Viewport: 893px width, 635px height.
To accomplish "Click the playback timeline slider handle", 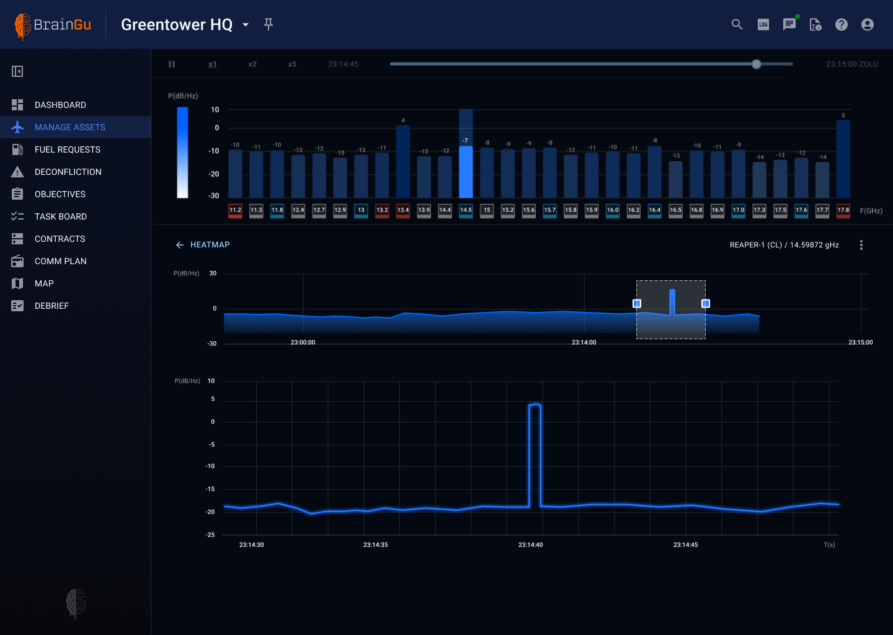I will [x=756, y=64].
